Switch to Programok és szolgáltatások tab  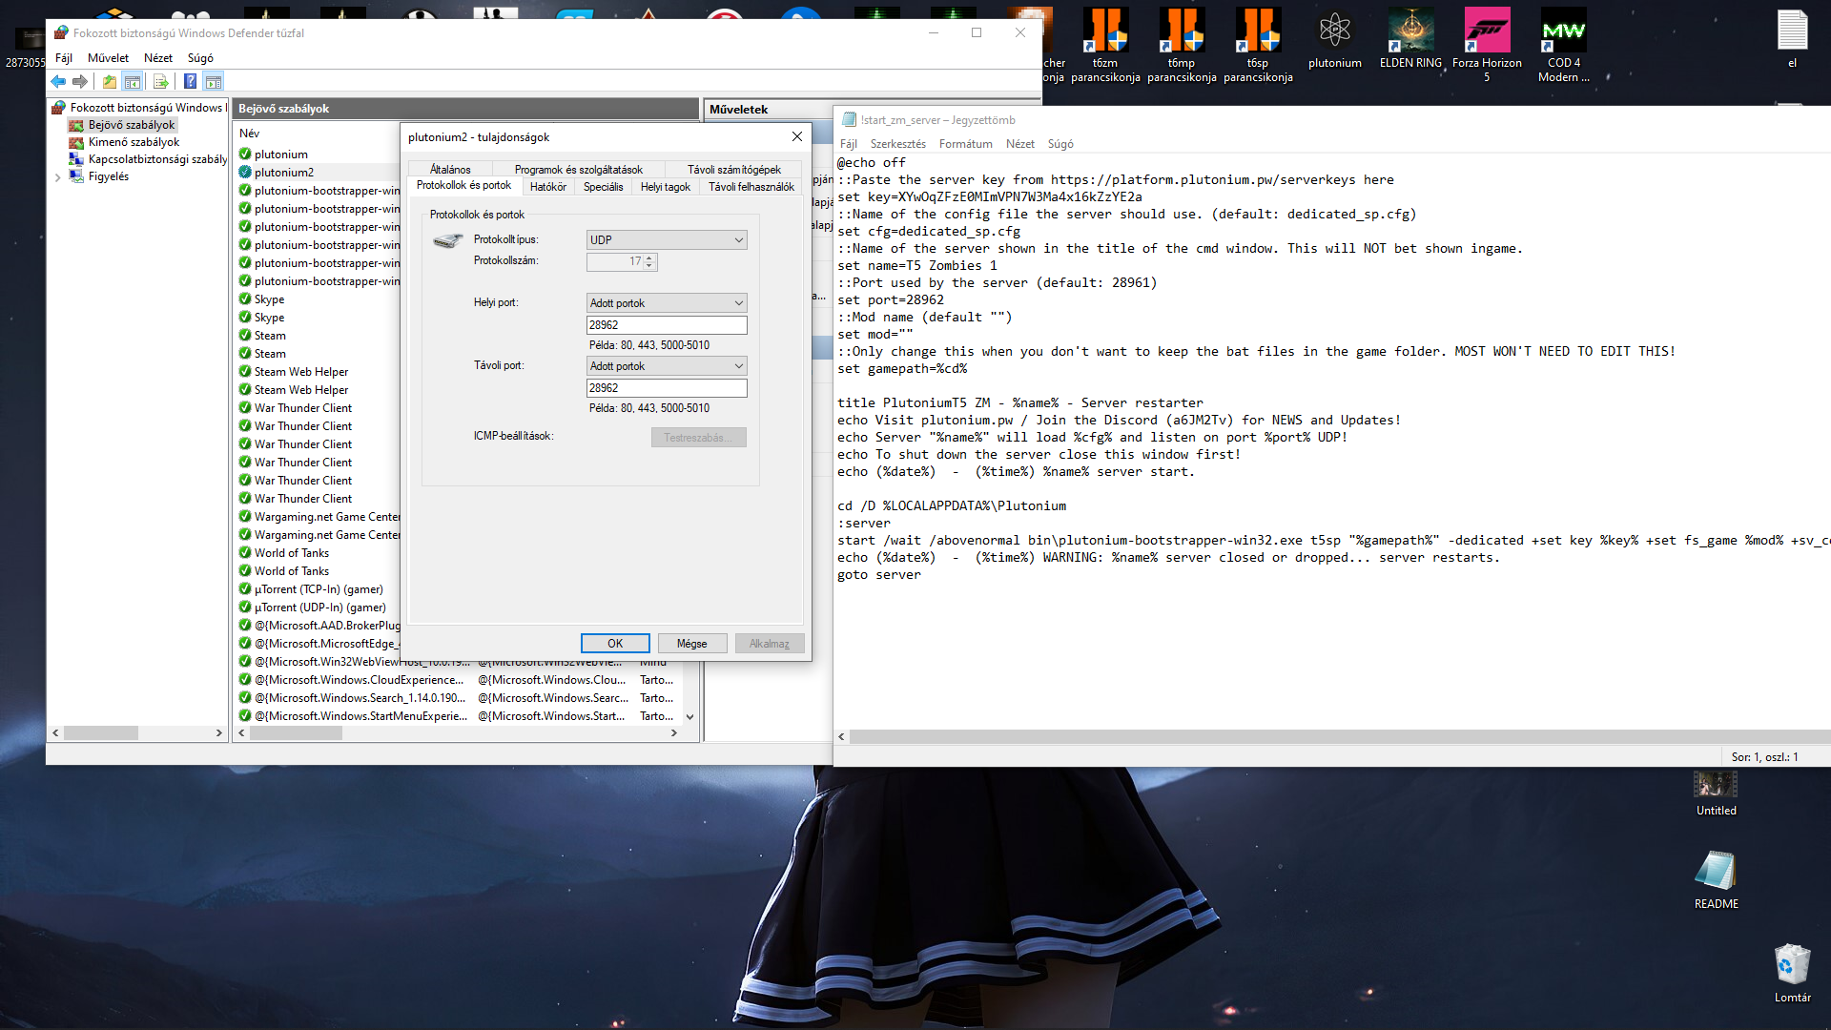click(x=579, y=170)
